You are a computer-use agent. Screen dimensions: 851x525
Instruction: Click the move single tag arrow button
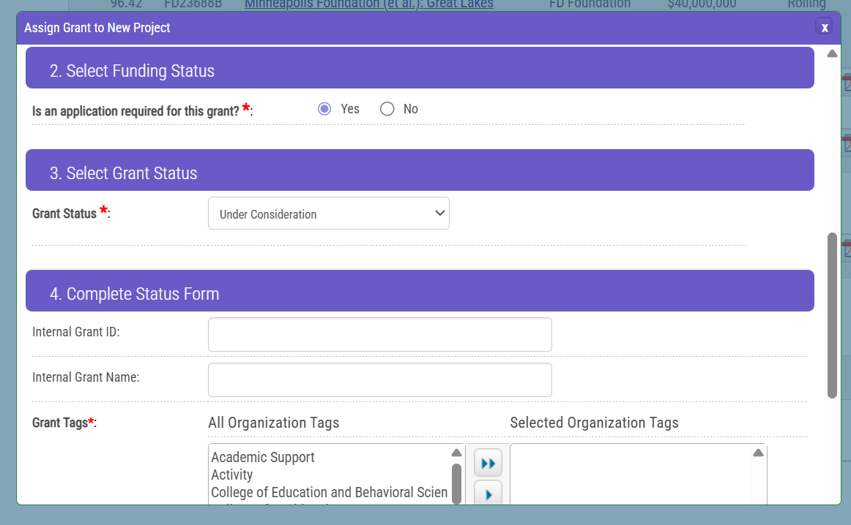(x=488, y=493)
